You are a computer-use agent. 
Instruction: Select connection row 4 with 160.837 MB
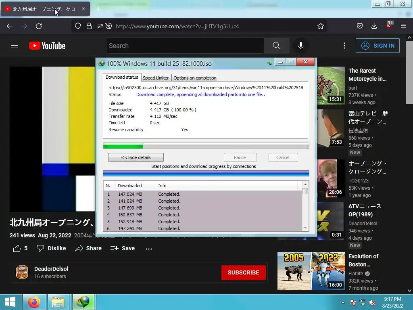202,215
